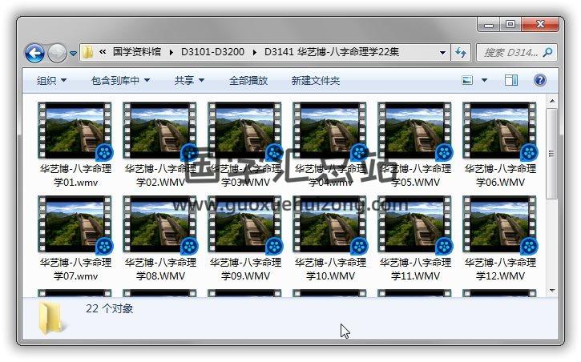Select the D3141 华艺博-八字命理学22集 breadcrumb
581x362 pixels.
332,52
